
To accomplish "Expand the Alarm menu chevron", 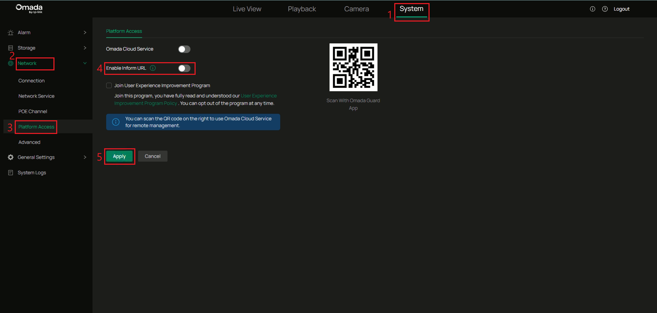I will [x=85, y=32].
